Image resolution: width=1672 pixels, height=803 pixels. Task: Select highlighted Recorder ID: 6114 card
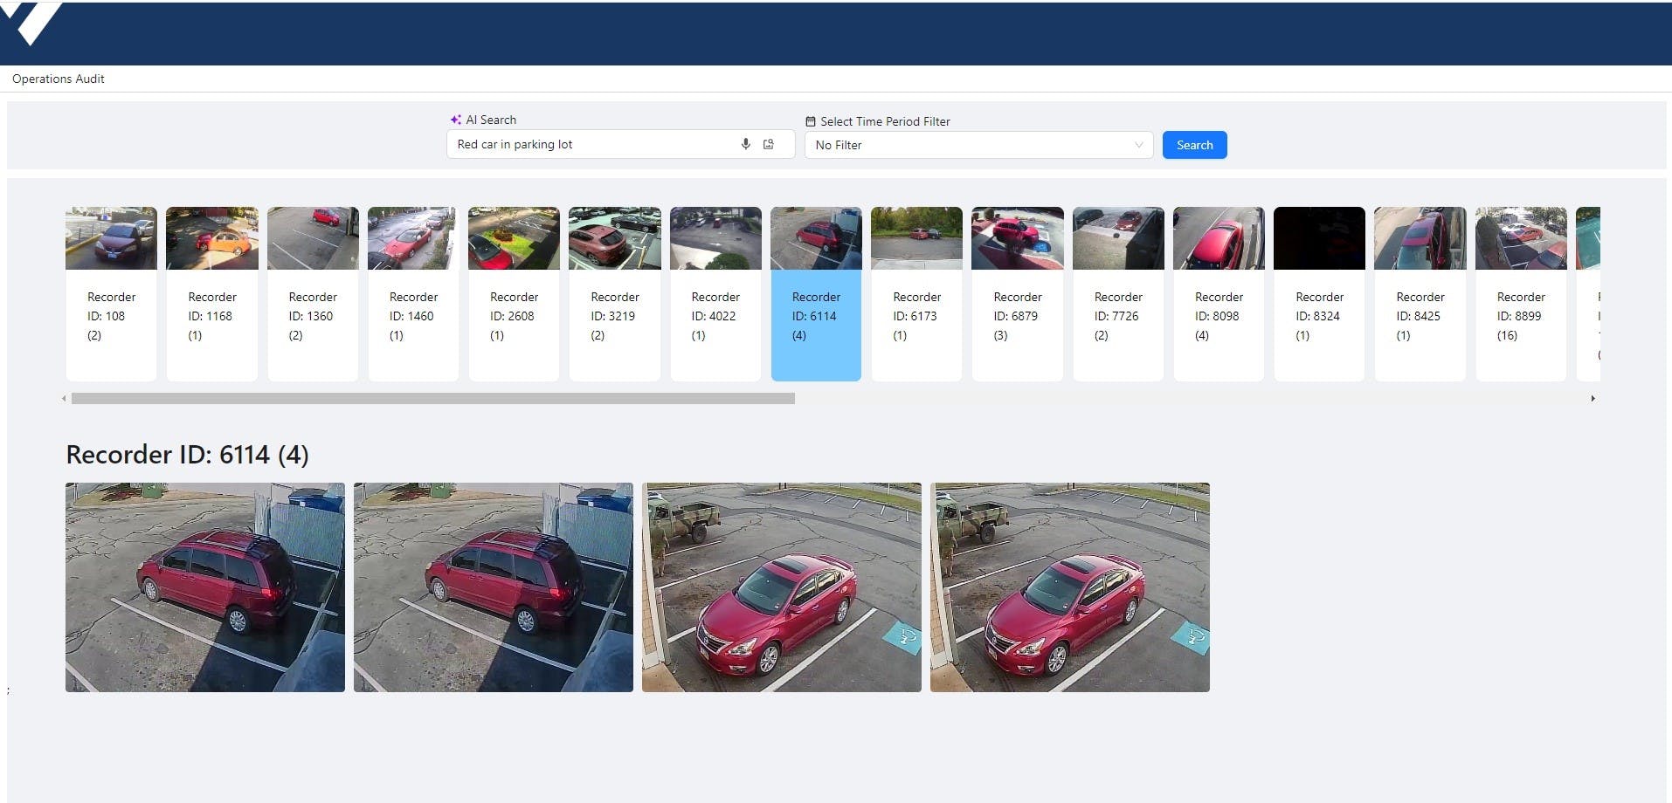tap(815, 293)
